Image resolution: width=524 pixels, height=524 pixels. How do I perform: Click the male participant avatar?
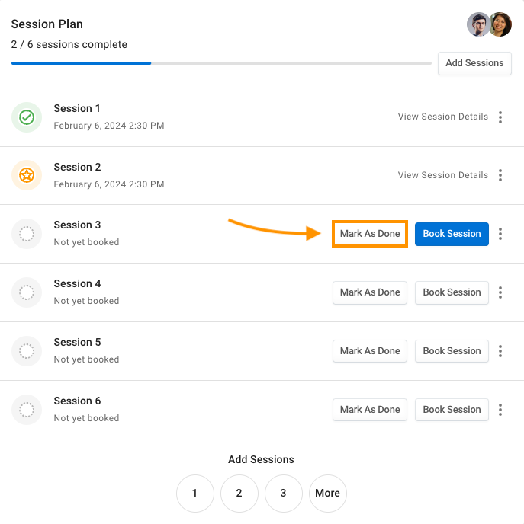(479, 24)
